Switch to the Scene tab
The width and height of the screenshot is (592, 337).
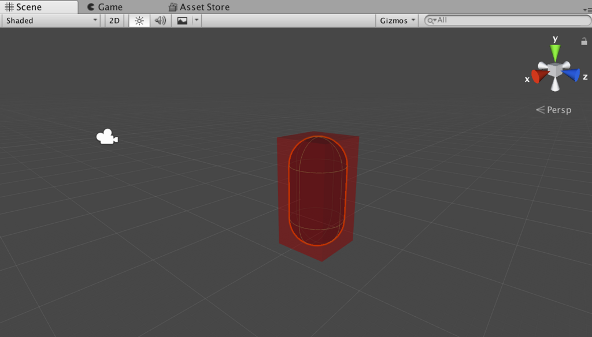[39, 7]
